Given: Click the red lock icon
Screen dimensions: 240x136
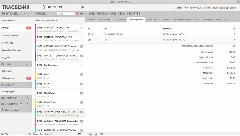Looking at the screenshot, I should coord(222,8).
